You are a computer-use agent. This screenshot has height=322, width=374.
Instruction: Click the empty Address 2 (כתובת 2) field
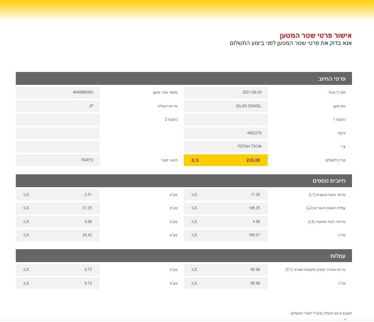[x=58, y=120]
